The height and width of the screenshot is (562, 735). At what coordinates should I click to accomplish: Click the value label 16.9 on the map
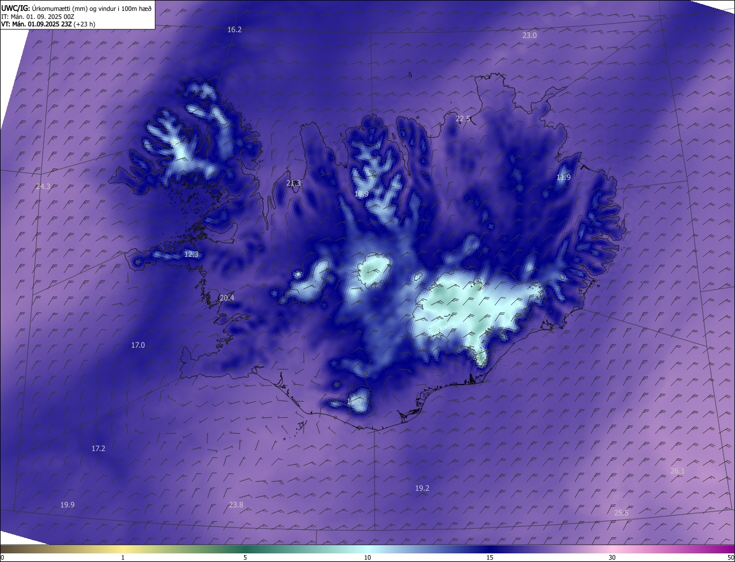tap(361, 194)
